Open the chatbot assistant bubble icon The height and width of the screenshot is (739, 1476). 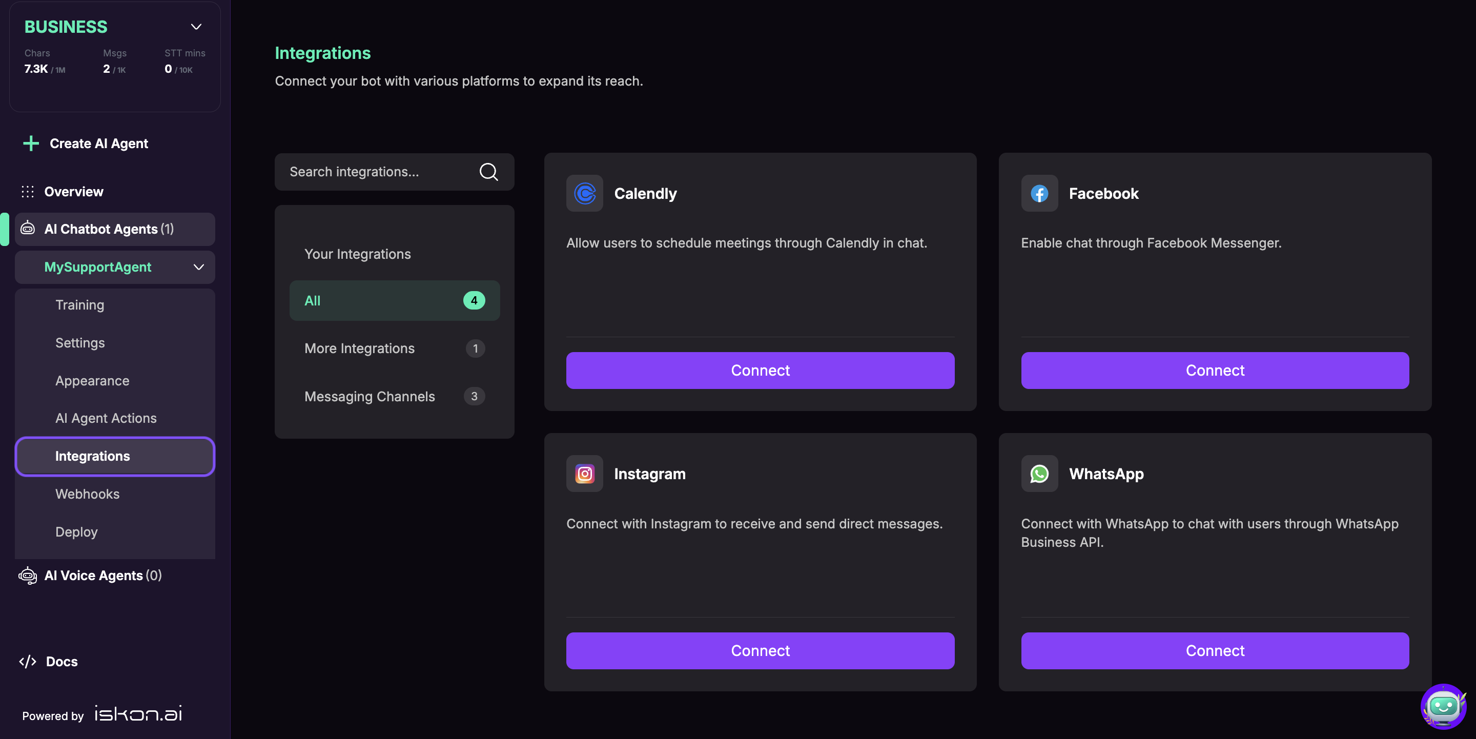1443,706
